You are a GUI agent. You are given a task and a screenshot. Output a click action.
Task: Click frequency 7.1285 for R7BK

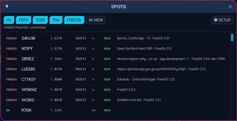pos(56,110)
